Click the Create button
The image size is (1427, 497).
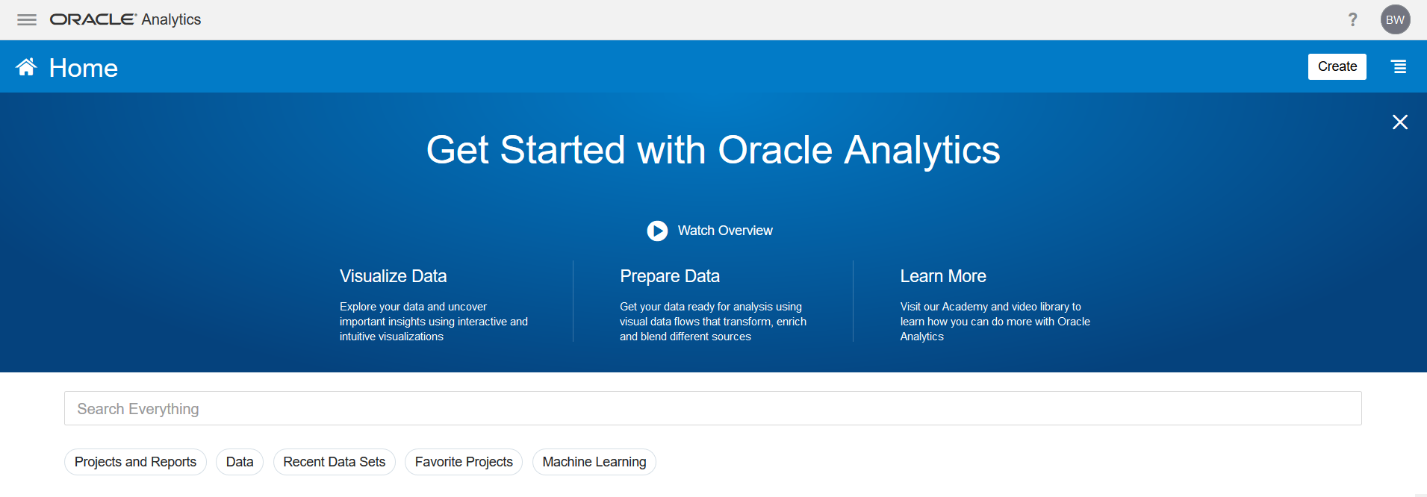pos(1337,66)
